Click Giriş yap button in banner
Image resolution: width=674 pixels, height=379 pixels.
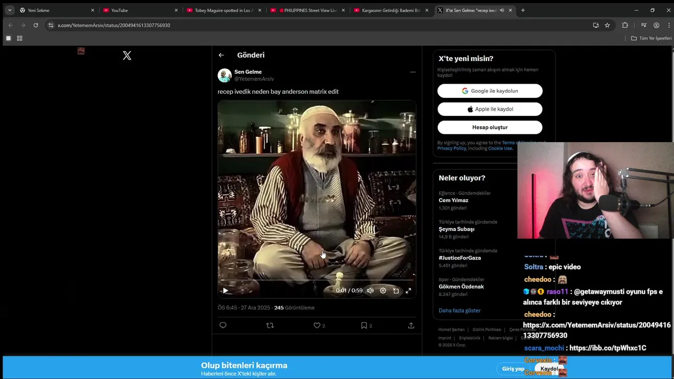coord(513,369)
